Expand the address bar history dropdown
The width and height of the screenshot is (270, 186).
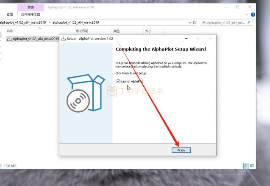point(190,23)
